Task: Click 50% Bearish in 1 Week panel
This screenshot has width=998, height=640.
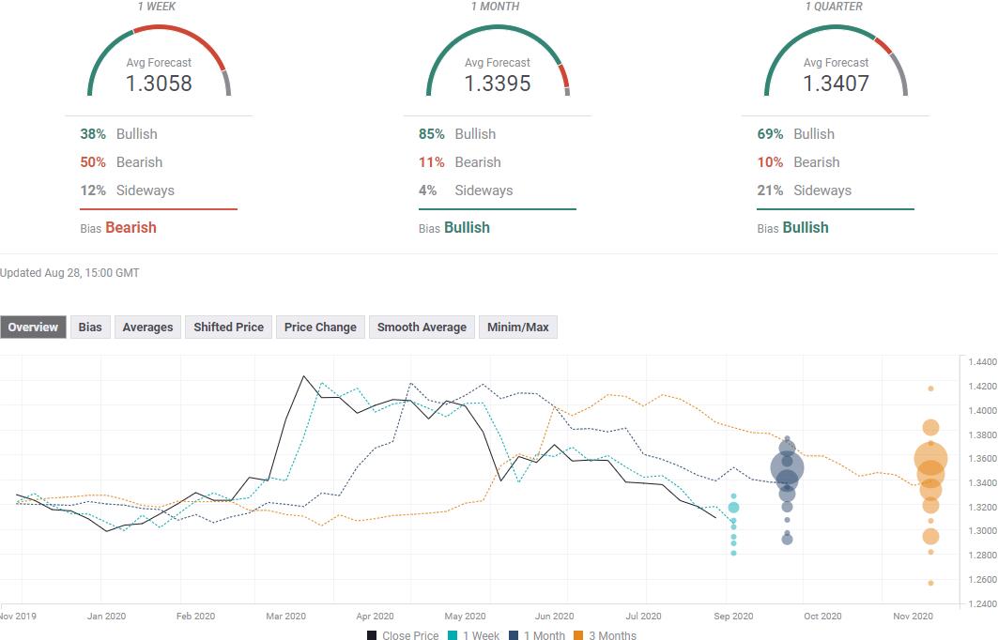Action: click(121, 162)
